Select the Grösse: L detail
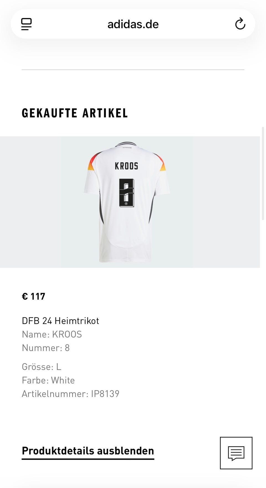The image size is (266, 488). [42, 367]
